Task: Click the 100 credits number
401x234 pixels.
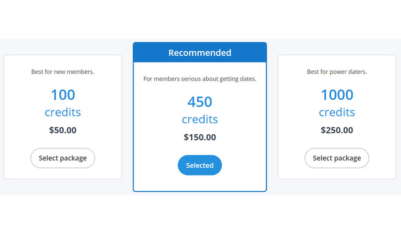Action: point(63,95)
